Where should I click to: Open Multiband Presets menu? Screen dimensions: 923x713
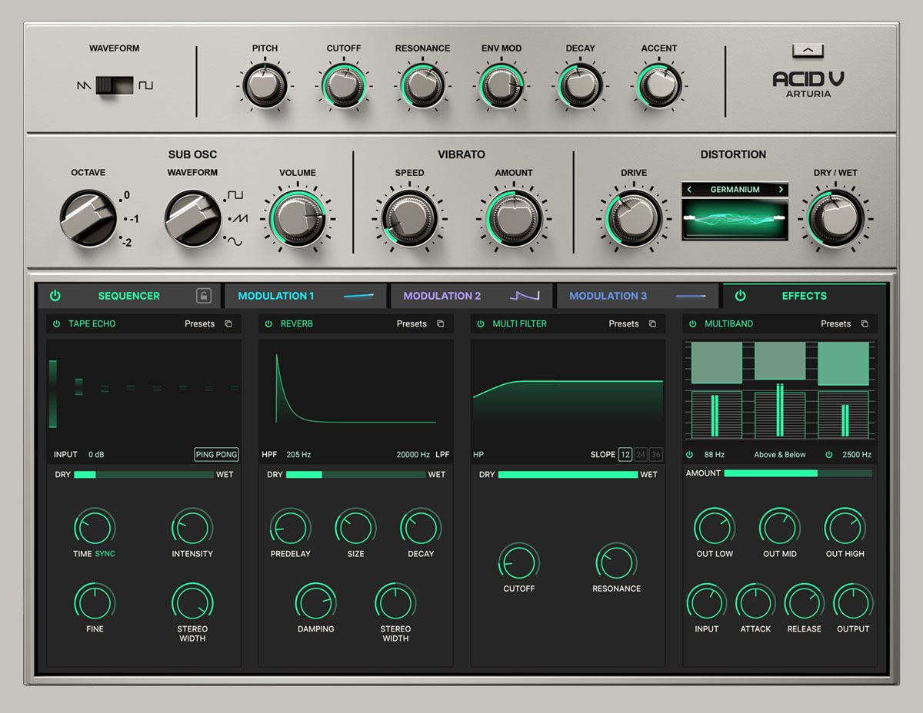[835, 324]
